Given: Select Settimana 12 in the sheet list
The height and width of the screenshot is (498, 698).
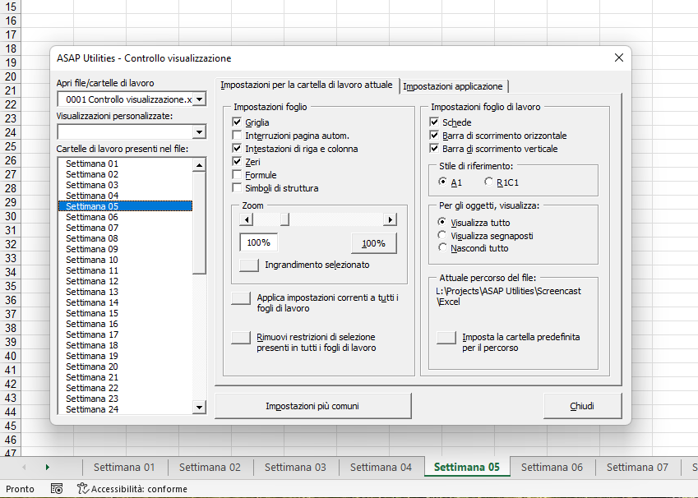Looking at the screenshot, I should pyautogui.click(x=125, y=281).
